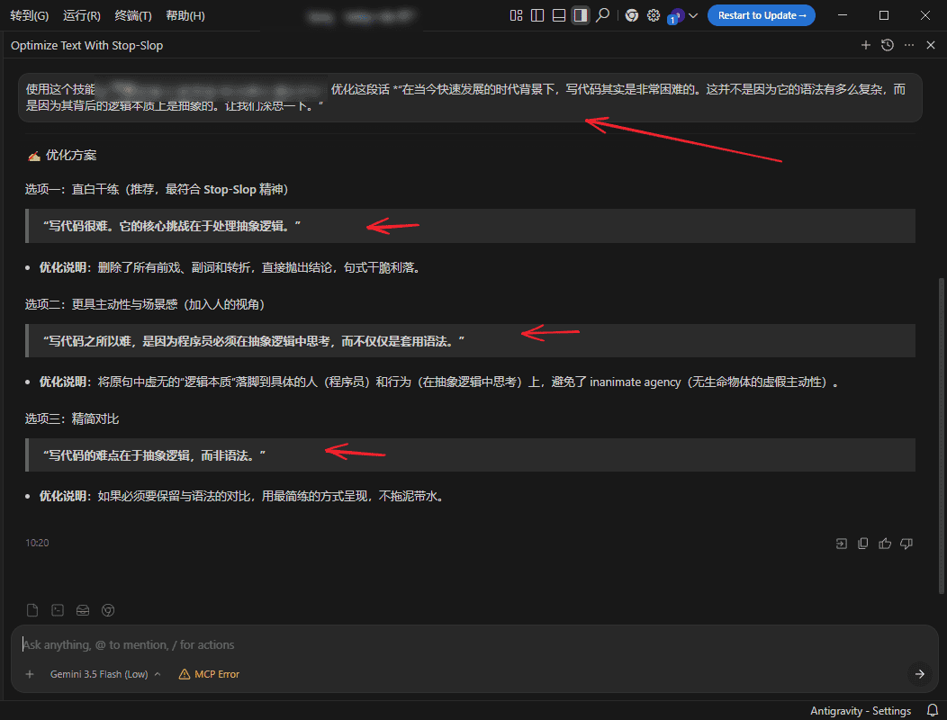Close the Optimize Text With Stop-Slop panel

[x=931, y=45]
